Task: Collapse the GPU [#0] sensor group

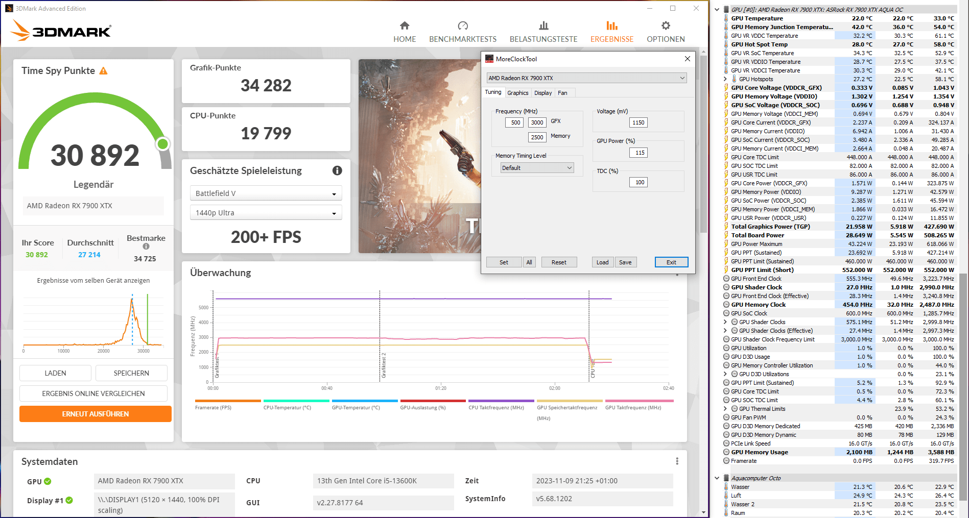Action: point(717,10)
